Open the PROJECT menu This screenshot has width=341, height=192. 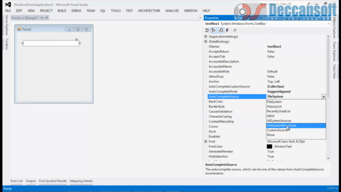46,11
